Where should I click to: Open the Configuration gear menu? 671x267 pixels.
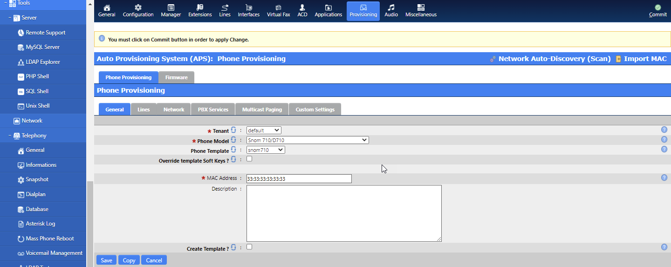click(138, 11)
